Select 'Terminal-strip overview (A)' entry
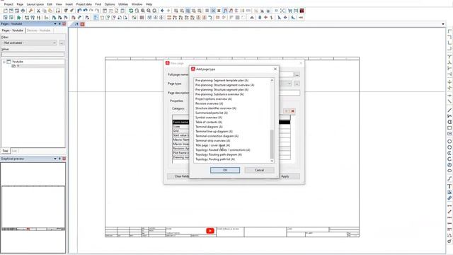This screenshot has width=453, height=255. coord(212,140)
